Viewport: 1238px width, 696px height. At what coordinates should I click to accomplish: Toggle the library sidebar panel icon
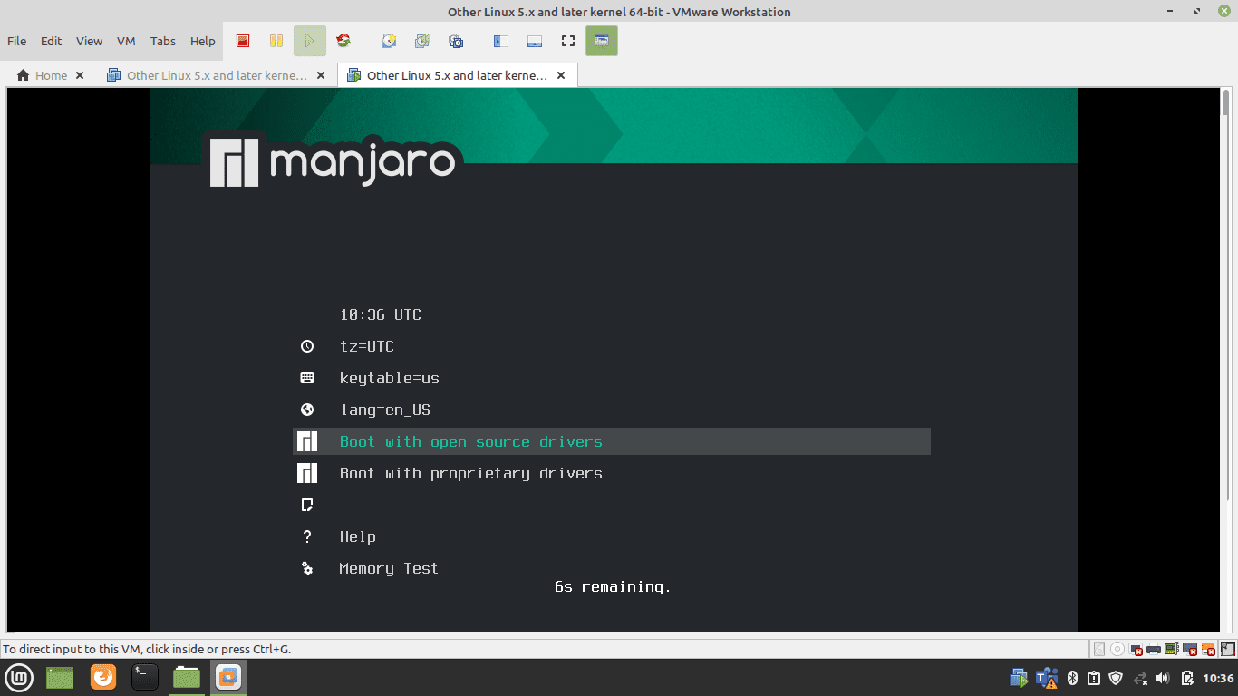[501, 41]
